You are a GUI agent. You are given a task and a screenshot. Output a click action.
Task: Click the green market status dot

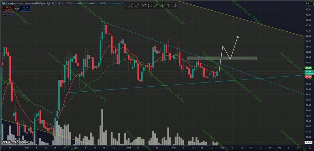click(x=59, y=3)
